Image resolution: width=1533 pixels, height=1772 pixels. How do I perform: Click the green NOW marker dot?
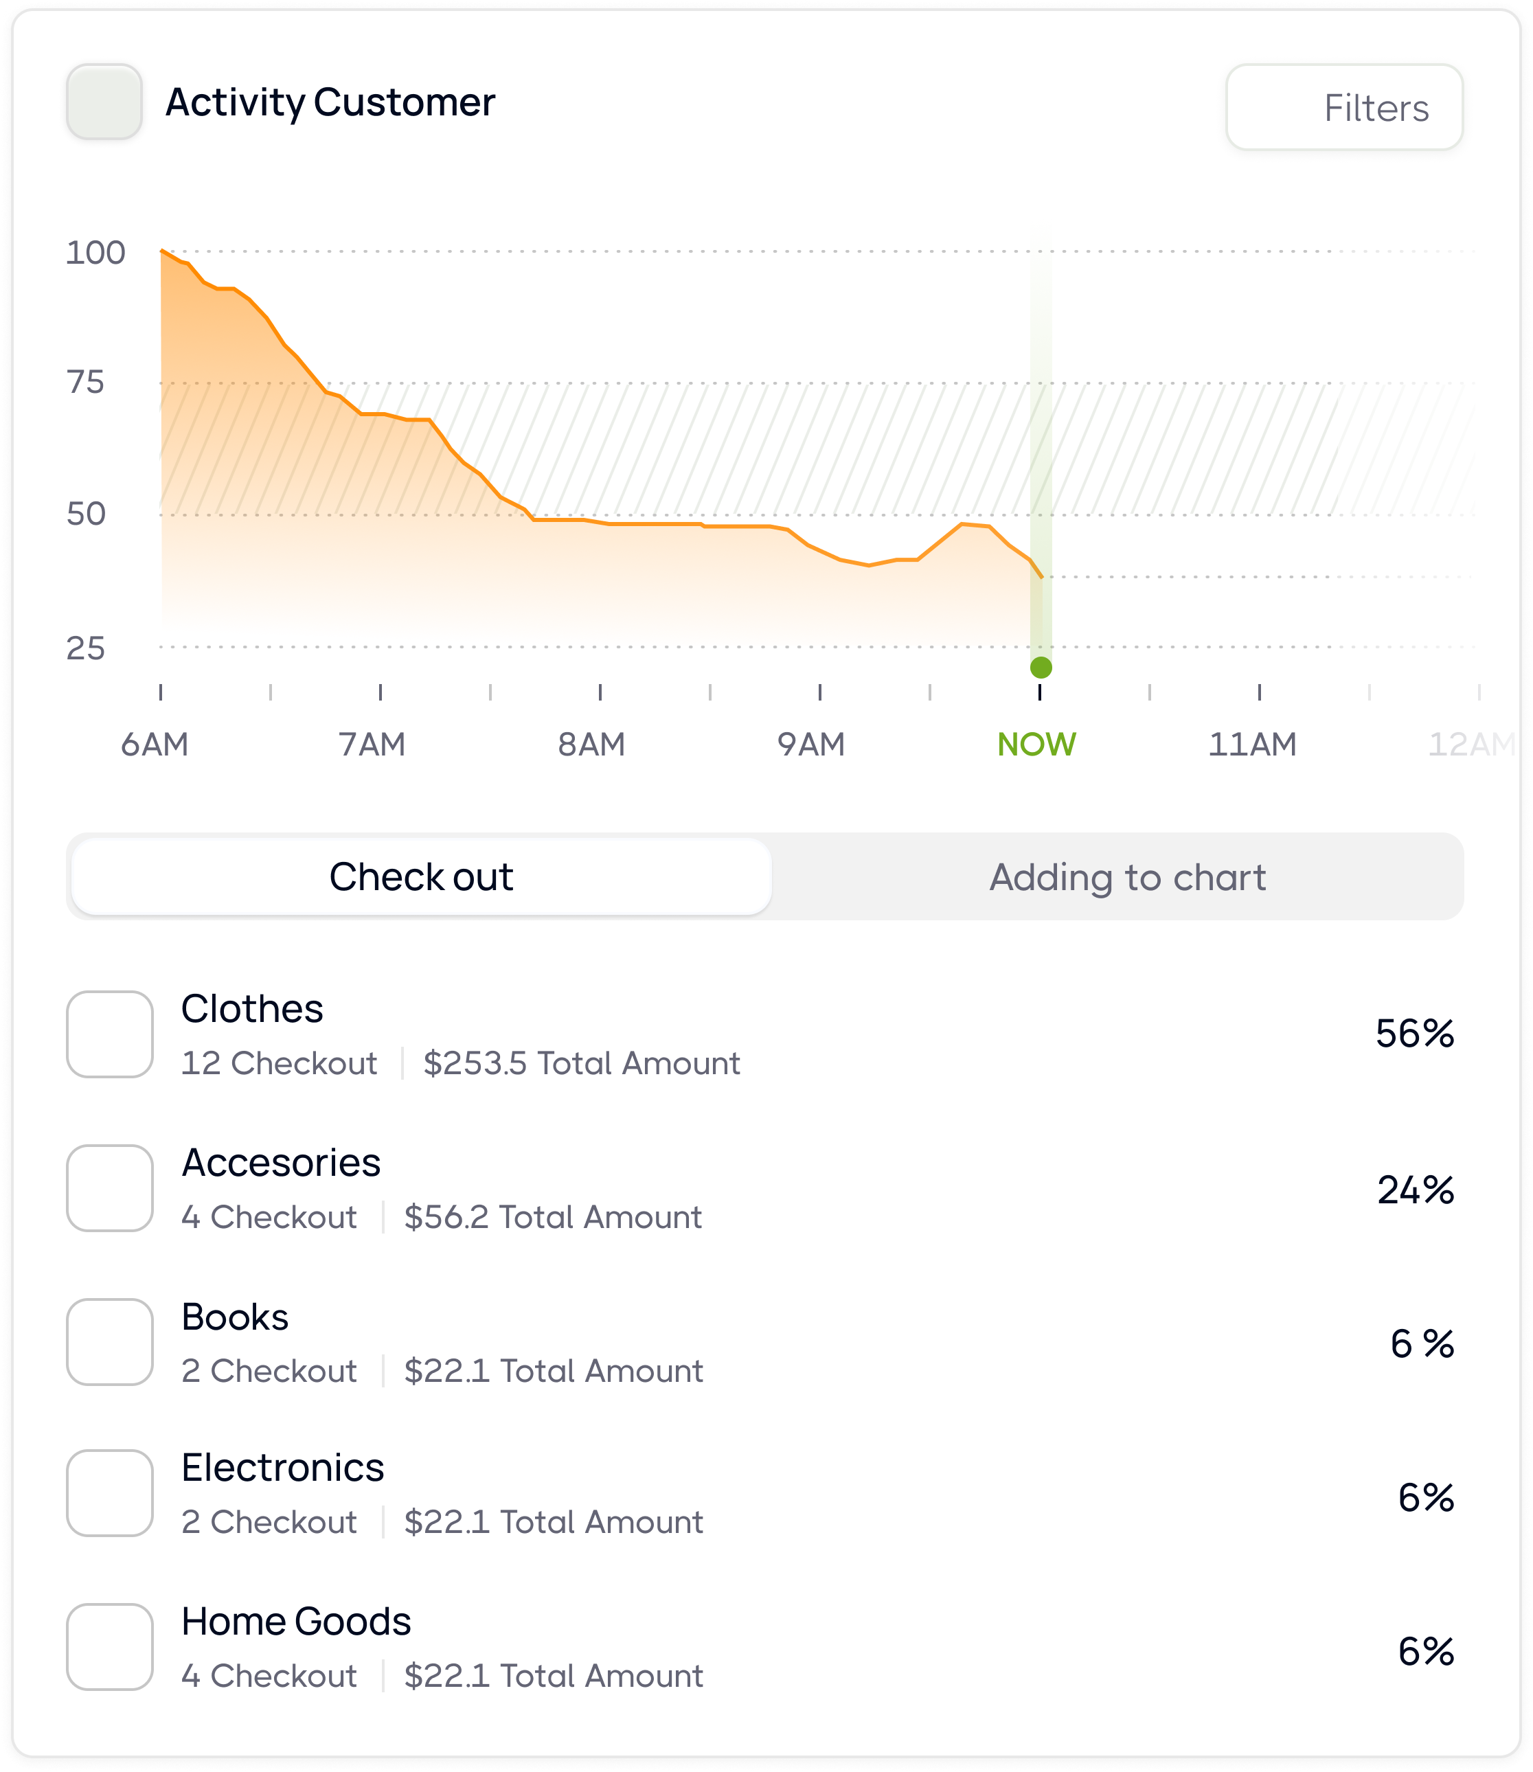(1041, 668)
